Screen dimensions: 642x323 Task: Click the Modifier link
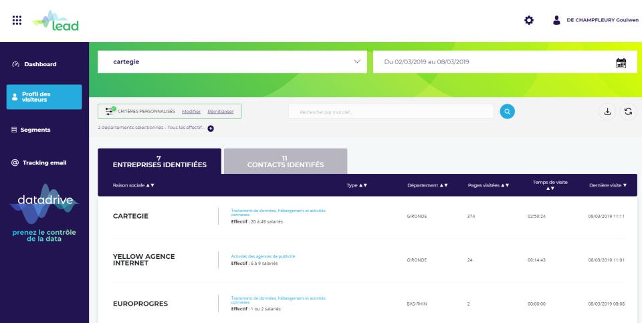tap(191, 112)
